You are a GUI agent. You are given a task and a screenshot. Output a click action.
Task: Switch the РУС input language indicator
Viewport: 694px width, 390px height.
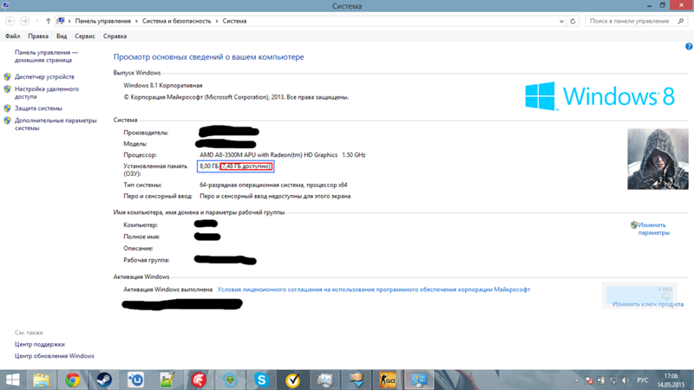(x=642, y=380)
